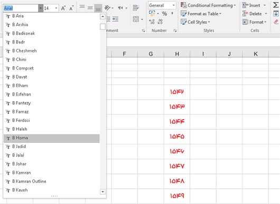Open Conditional Formatting menu

tap(208, 5)
